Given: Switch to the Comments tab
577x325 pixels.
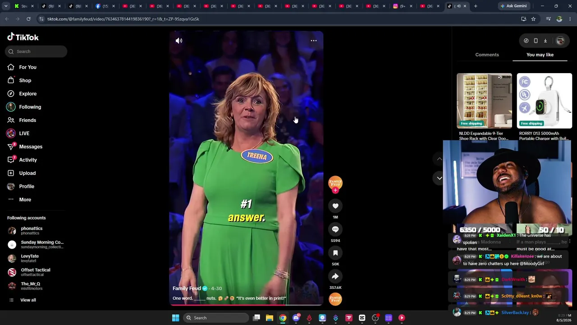Looking at the screenshot, I should click(x=487, y=55).
